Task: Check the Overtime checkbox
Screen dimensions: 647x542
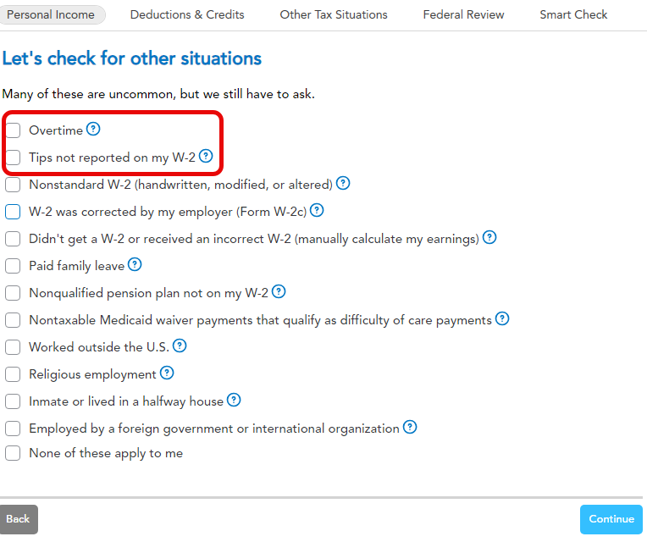Action: tap(13, 130)
